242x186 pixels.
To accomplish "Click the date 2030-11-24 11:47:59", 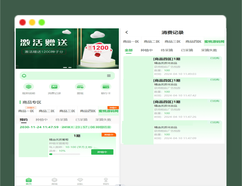I will click(39, 127).
